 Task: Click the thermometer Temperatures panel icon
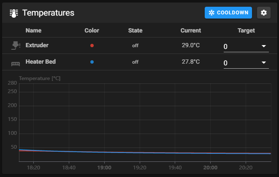[x=14, y=13]
